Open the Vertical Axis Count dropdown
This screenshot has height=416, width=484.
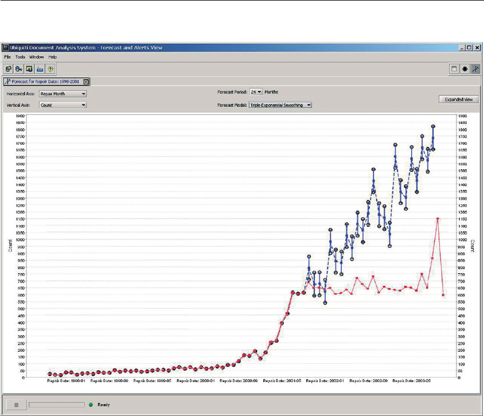click(x=63, y=105)
